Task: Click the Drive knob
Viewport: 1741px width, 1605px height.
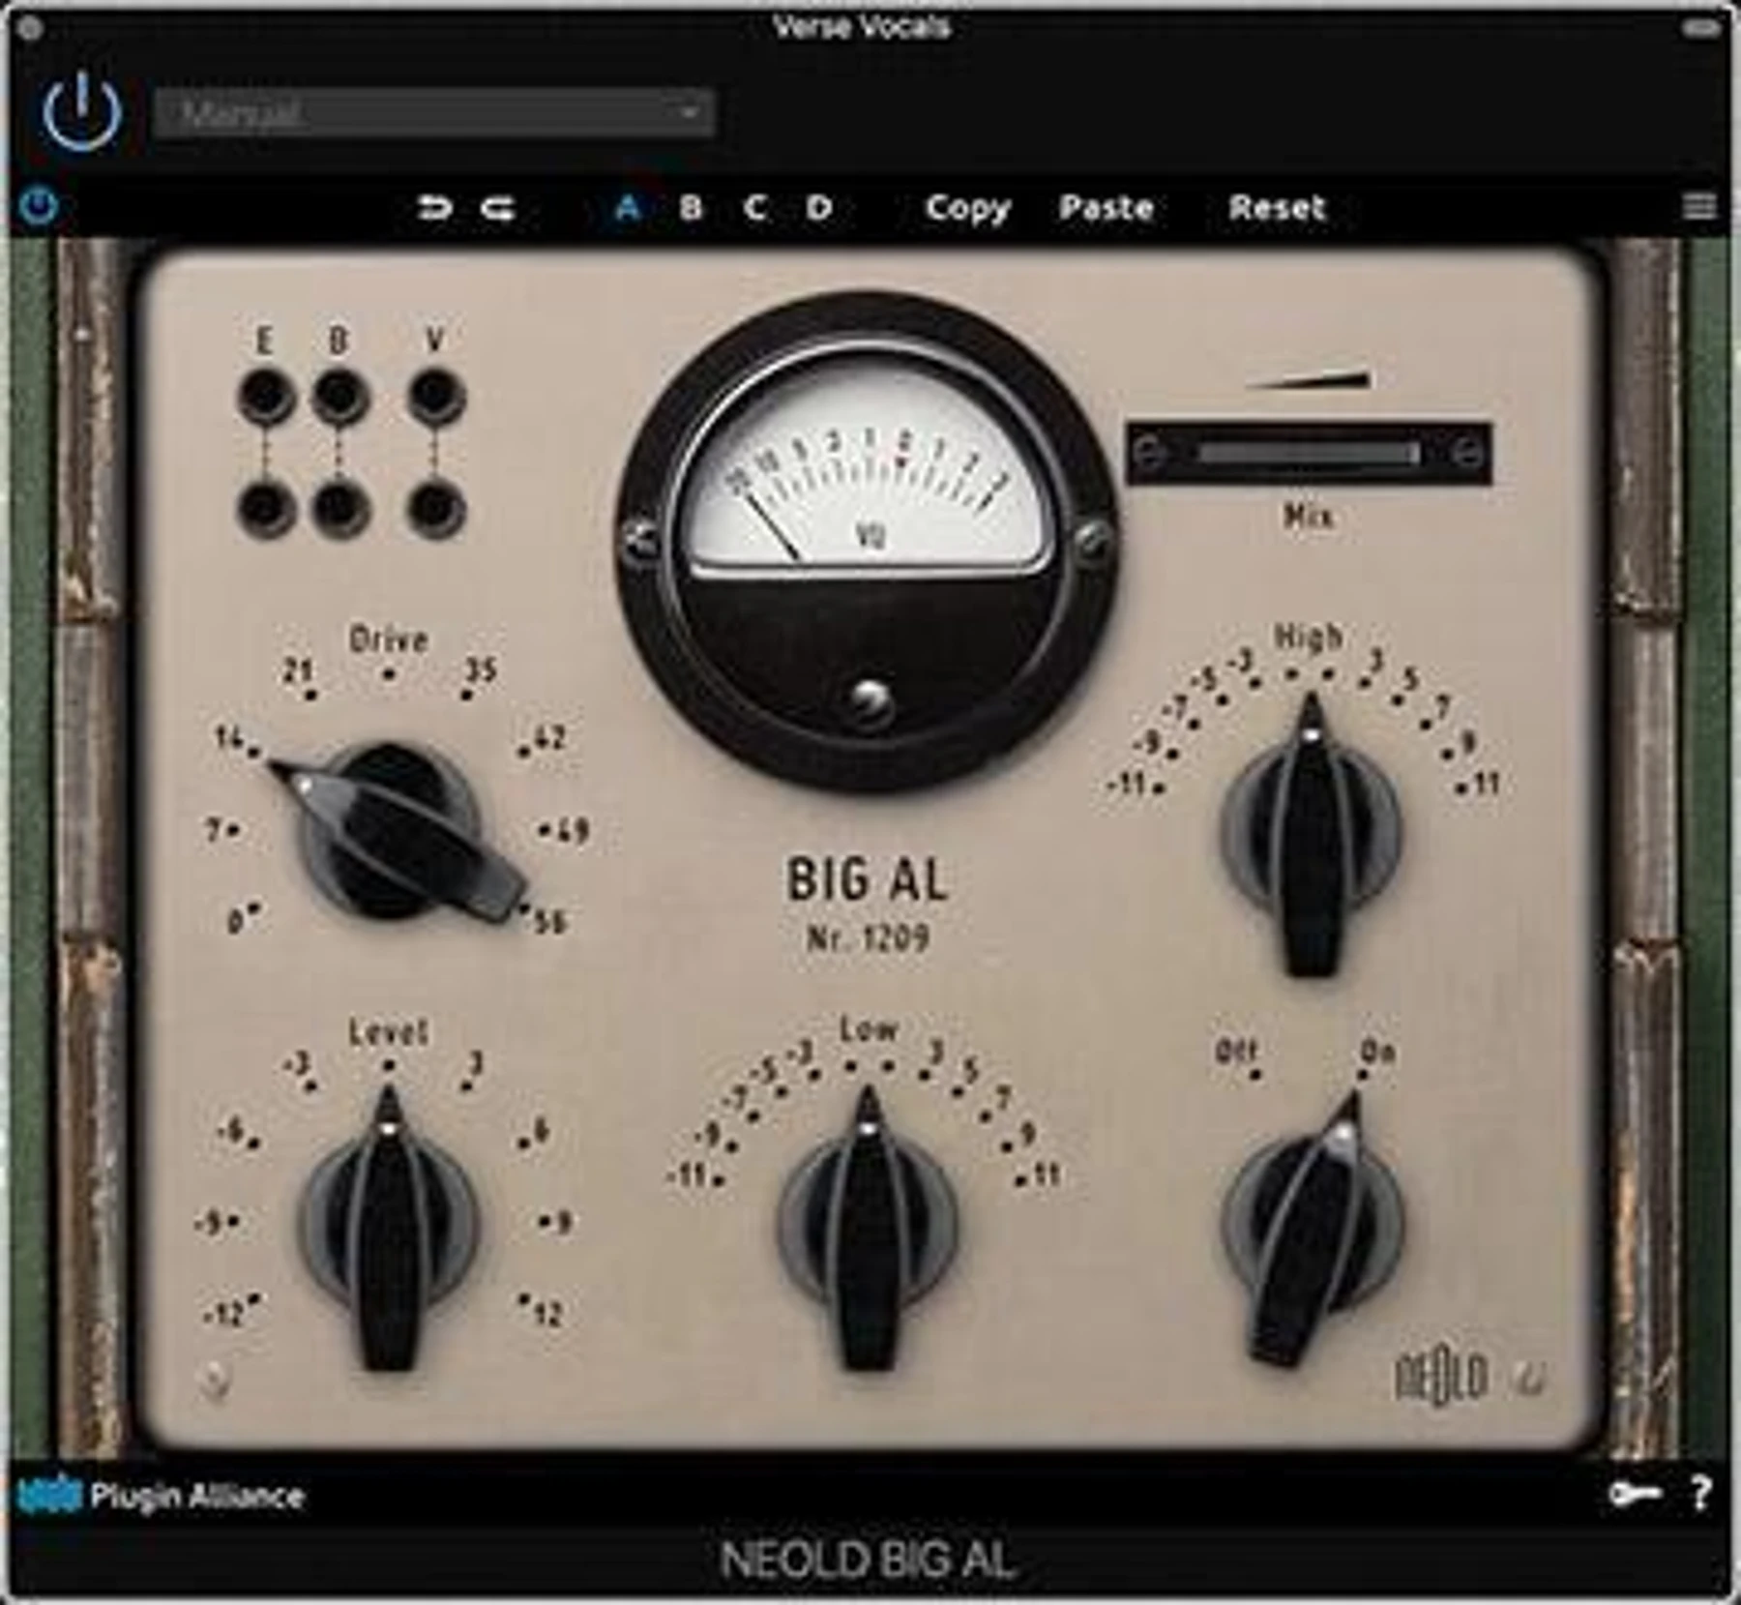Action: pos(392,832)
